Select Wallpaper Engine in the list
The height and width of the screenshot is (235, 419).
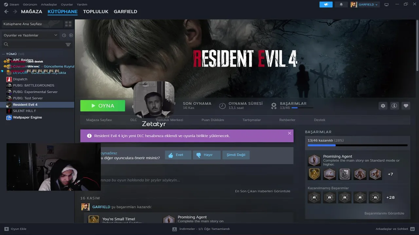coord(37,117)
